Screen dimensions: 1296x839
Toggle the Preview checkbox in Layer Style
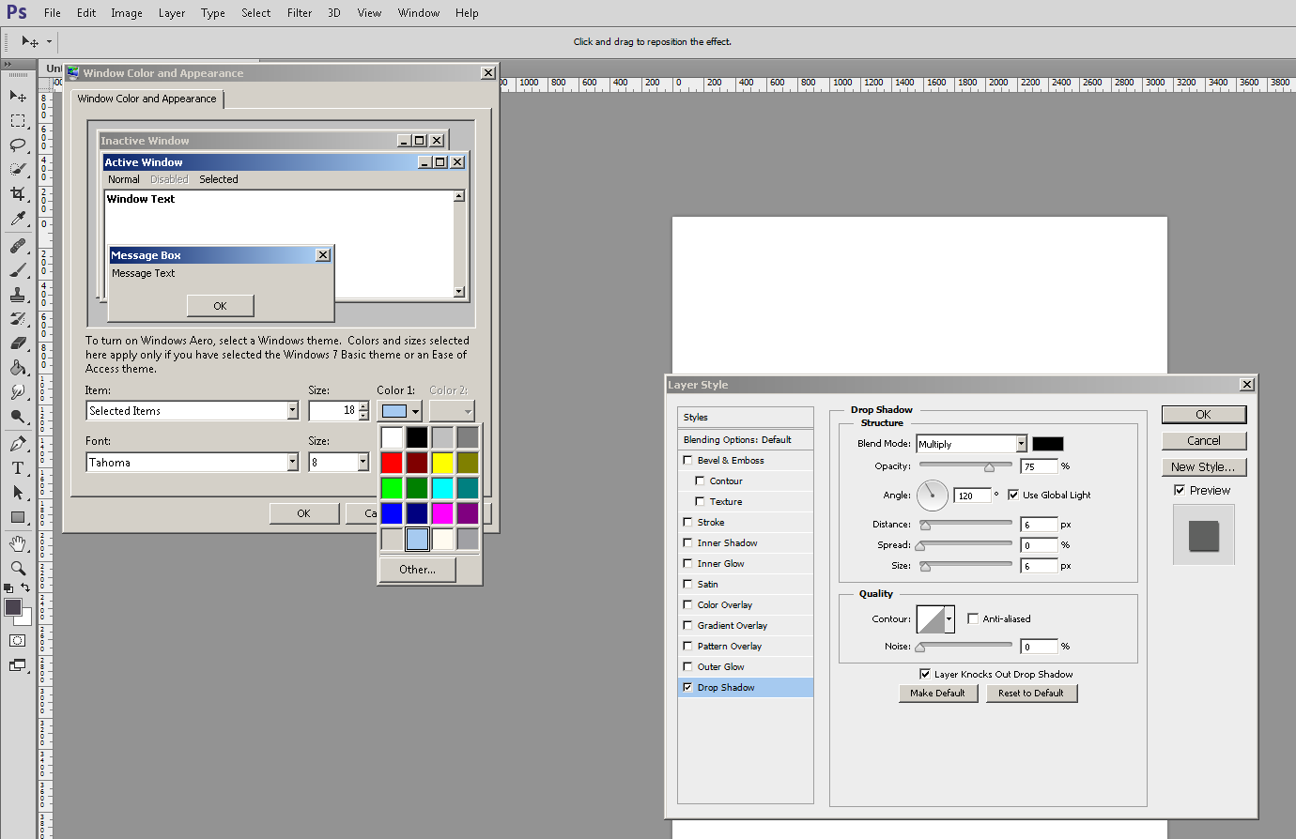point(1180,490)
